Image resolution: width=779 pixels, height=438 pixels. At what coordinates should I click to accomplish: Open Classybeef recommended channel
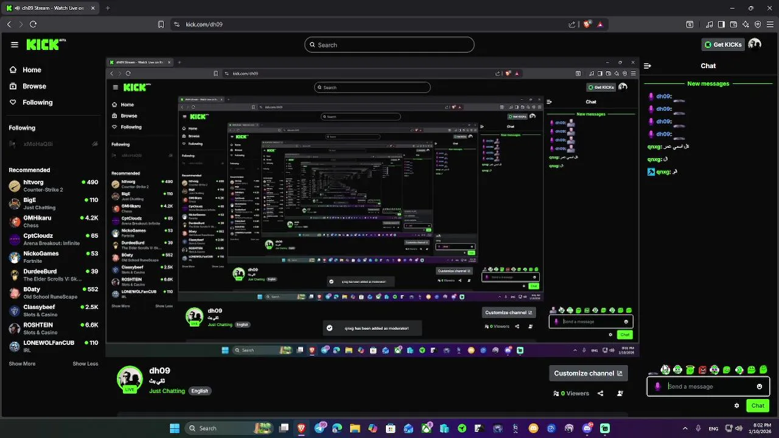point(54,310)
